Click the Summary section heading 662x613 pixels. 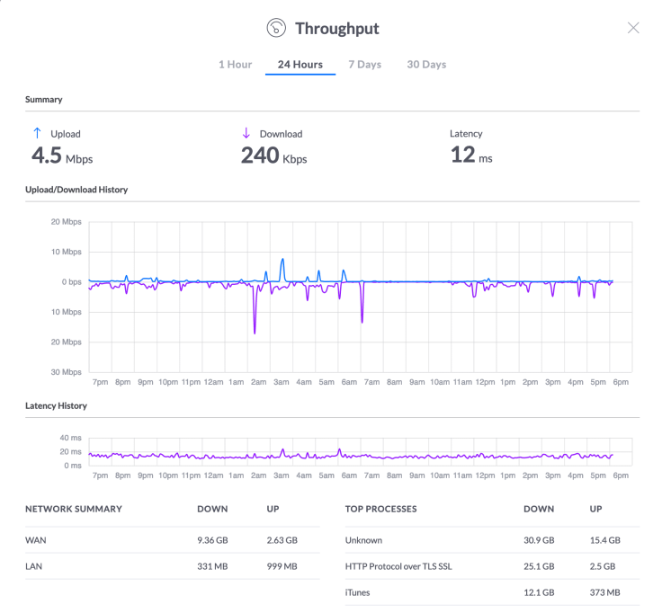click(x=43, y=100)
